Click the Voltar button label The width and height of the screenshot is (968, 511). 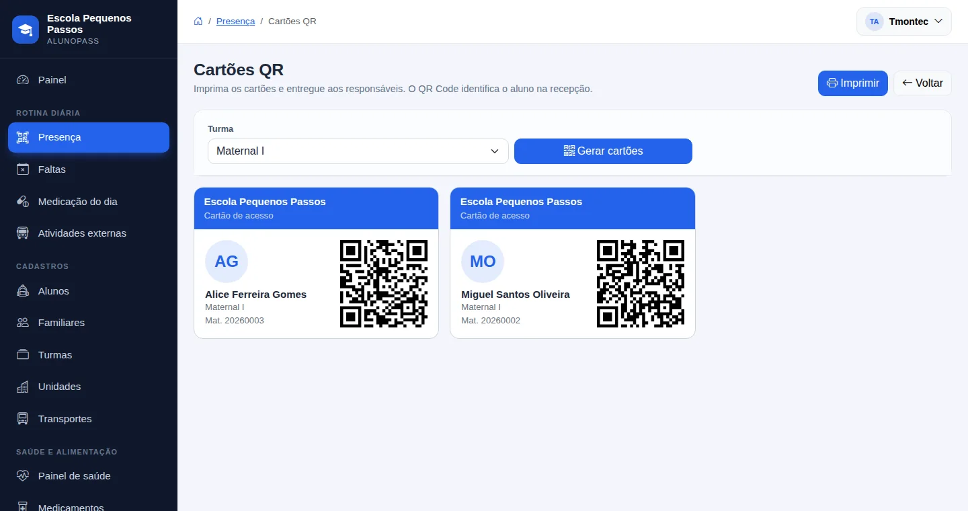929,83
